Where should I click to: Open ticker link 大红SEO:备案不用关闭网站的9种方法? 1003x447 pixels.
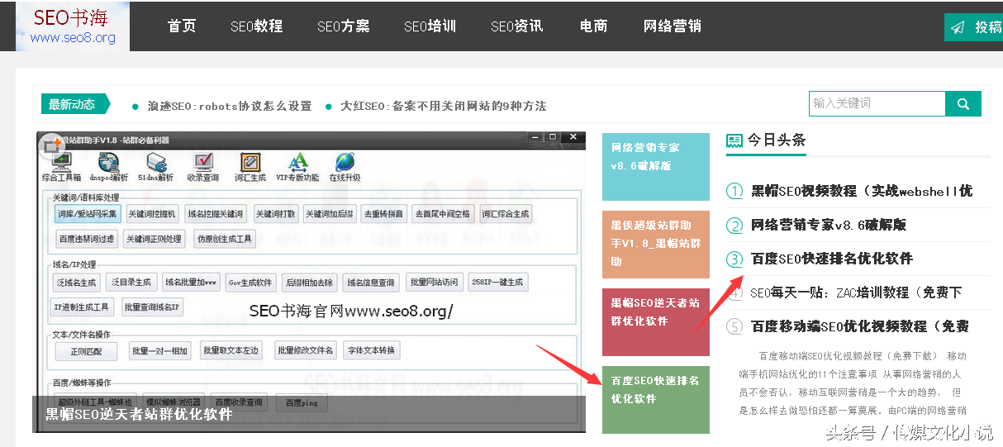point(444,106)
